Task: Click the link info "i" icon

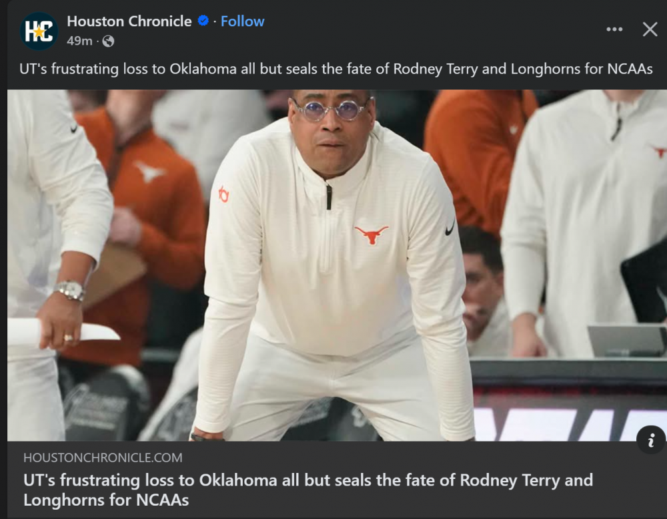Action: (651, 440)
